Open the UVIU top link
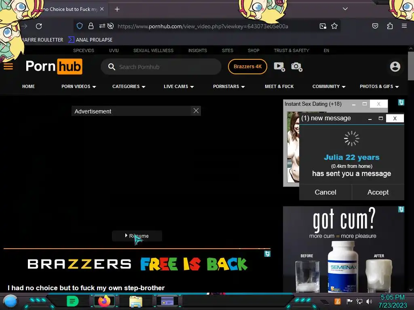414x310 pixels. tap(114, 50)
